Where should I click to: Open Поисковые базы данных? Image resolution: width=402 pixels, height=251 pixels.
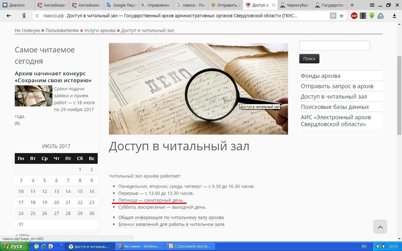pos(335,107)
